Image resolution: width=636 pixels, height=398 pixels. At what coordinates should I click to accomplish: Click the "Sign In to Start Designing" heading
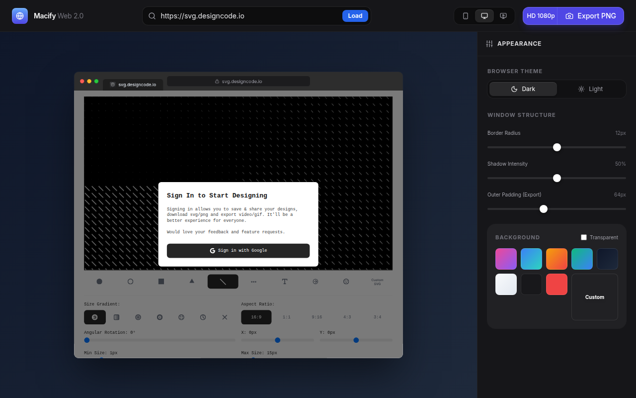[217, 196]
